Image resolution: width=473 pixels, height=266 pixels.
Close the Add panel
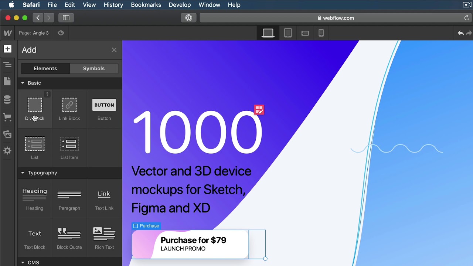pos(114,50)
